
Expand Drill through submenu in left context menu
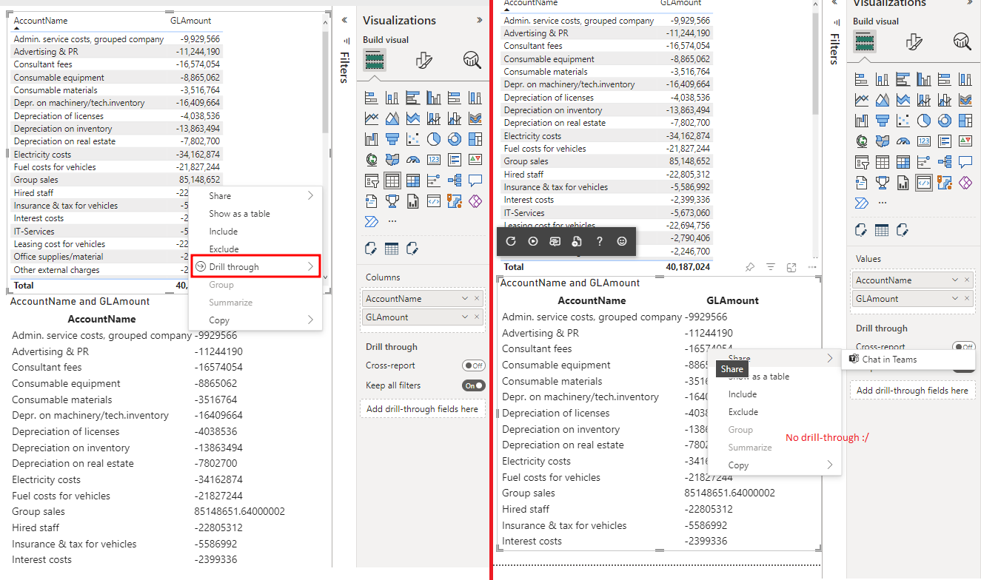(x=255, y=267)
